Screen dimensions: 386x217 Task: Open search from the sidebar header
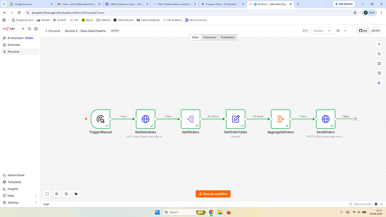(30, 29)
